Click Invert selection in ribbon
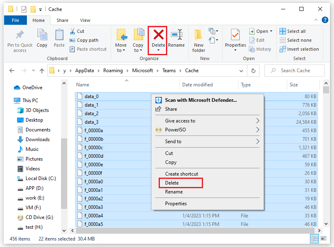Viewport: 334px width, 247px height. tap(299, 49)
